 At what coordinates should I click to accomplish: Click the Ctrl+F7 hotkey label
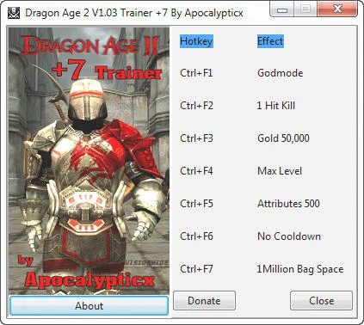click(x=197, y=269)
